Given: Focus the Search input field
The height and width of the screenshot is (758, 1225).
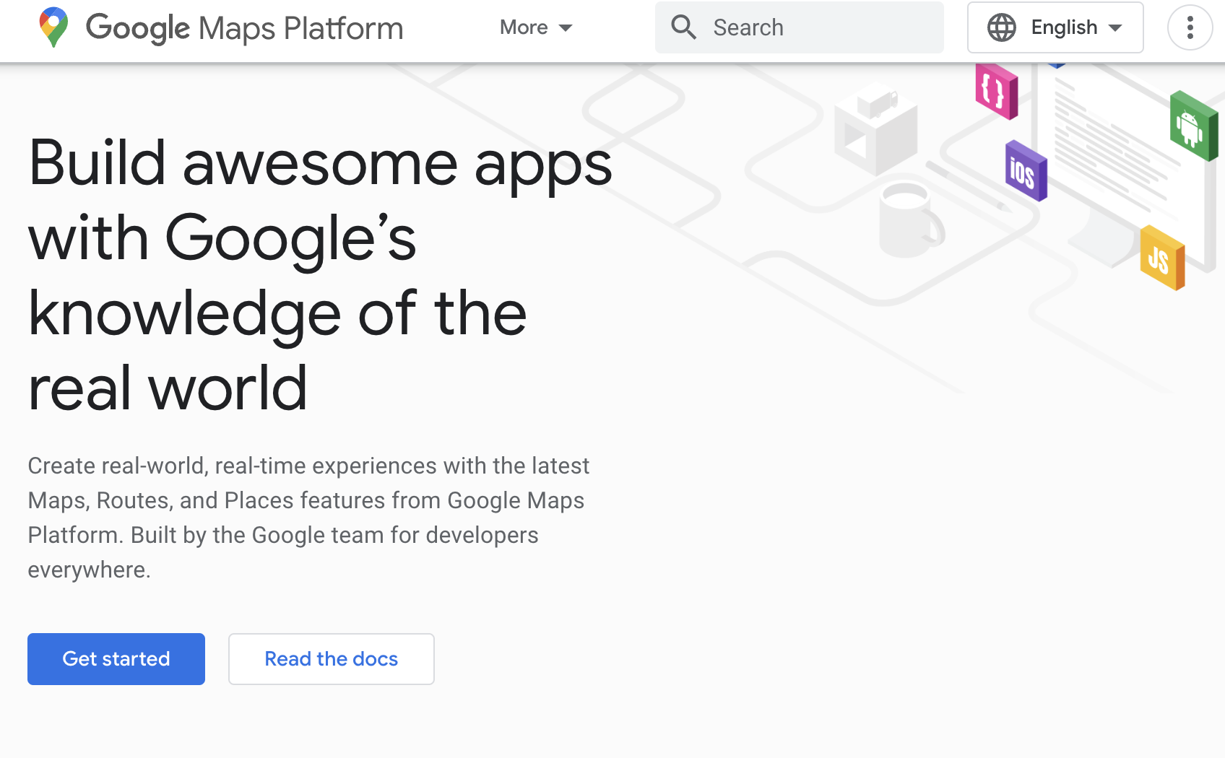Looking at the screenshot, I should (x=800, y=27).
